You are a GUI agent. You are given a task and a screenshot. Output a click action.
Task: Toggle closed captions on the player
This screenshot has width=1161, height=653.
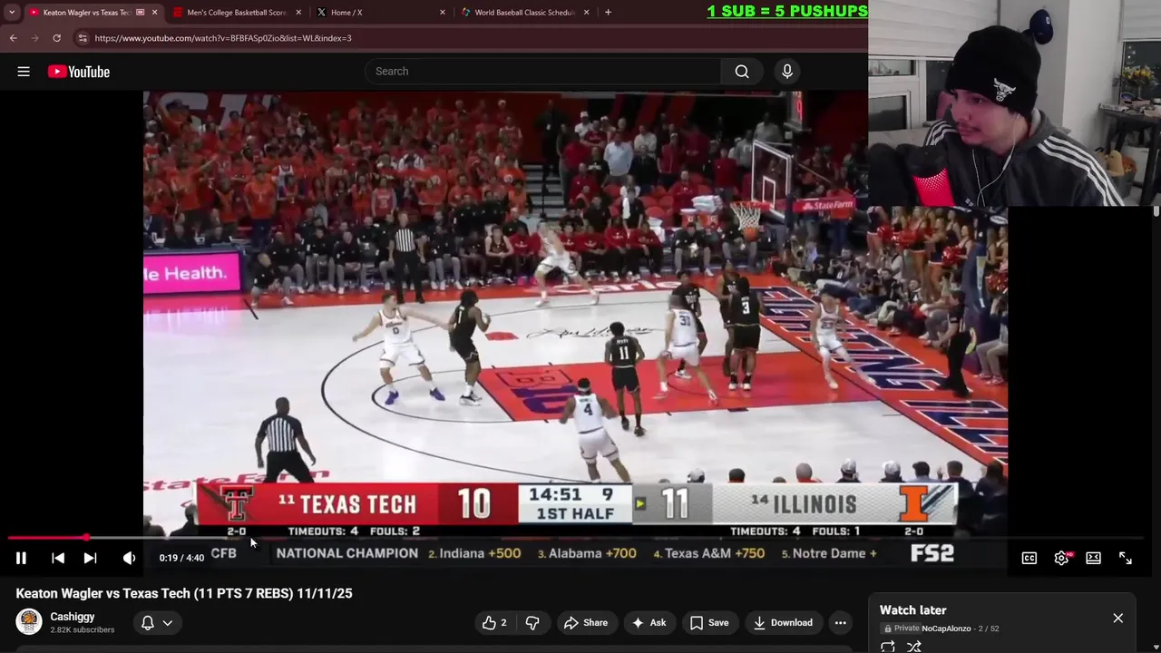coord(1029,558)
